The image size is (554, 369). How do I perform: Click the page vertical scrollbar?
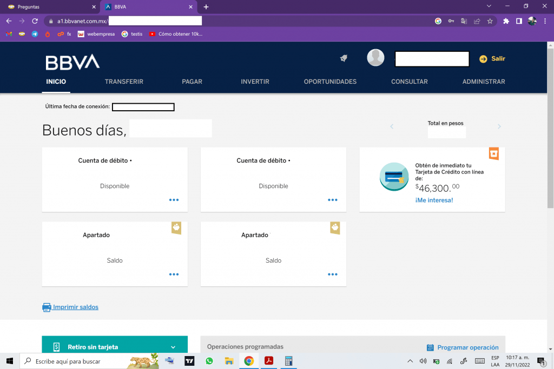click(x=550, y=129)
